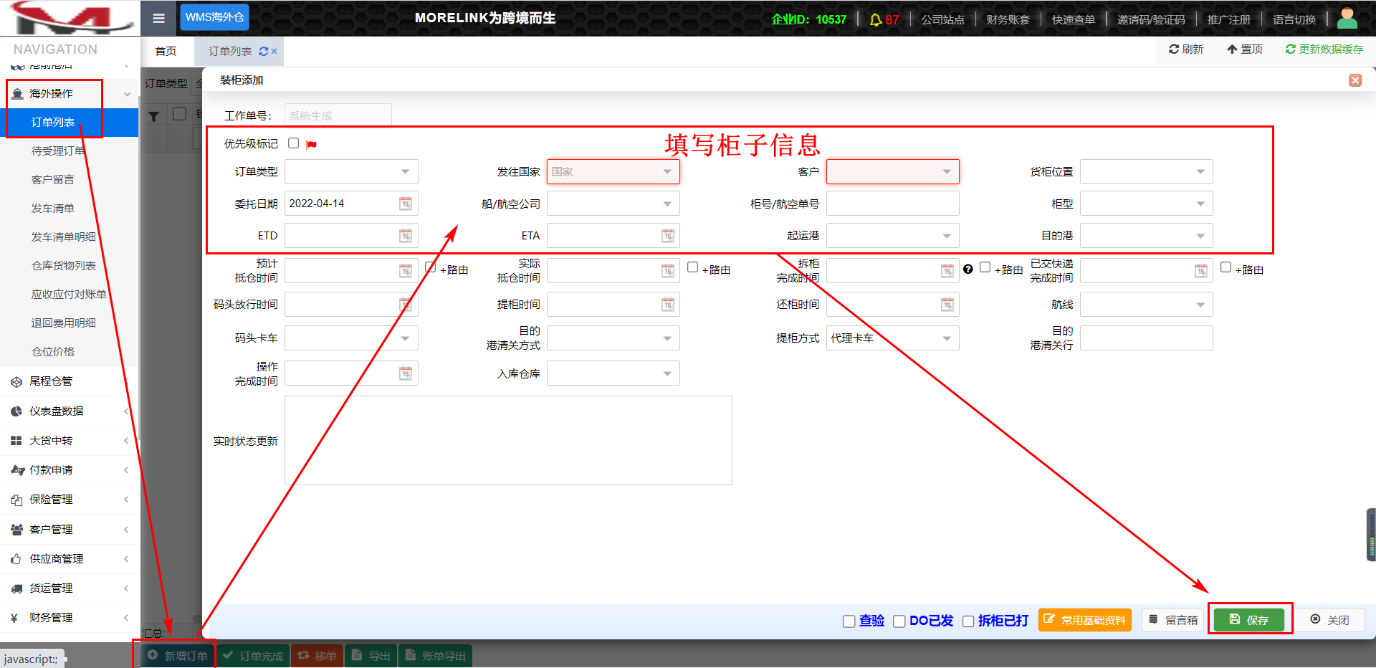The width and height of the screenshot is (1376, 668).
Task: Click the 尾程仓管 cube icon in sidebar
Action: click(x=16, y=382)
